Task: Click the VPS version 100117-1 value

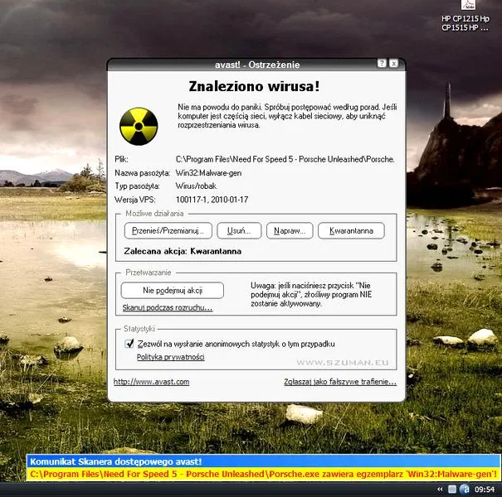Action: [x=212, y=200]
